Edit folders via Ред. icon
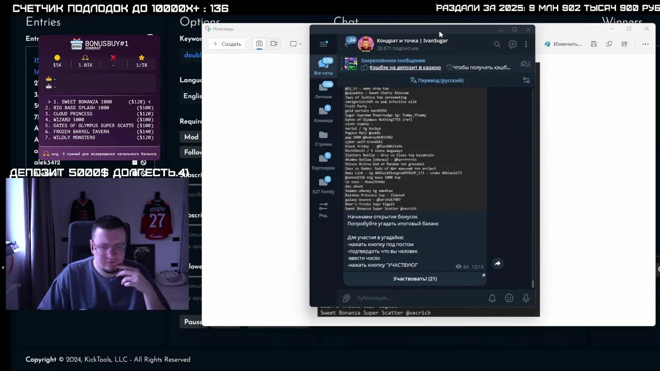This screenshot has width=660, height=371. point(323,209)
